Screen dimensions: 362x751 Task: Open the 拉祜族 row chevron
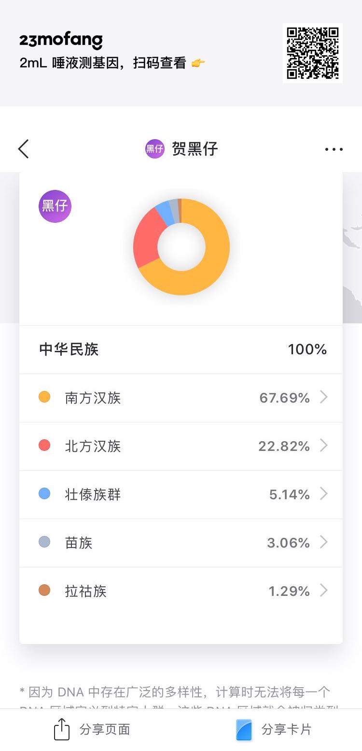pyautogui.click(x=324, y=591)
